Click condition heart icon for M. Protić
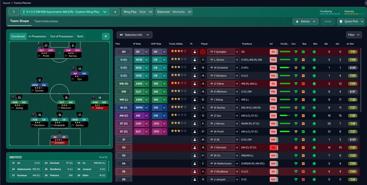367x185 pixels. pyautogui.click(x=296, y=131)
